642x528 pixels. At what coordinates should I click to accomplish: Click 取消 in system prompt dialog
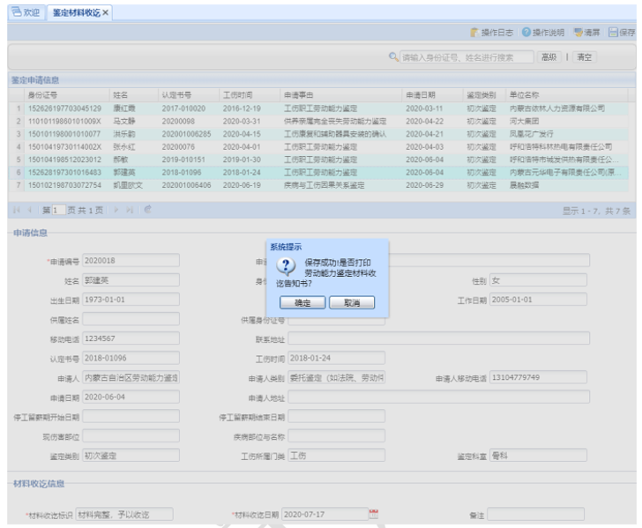[x=352, y=303]
